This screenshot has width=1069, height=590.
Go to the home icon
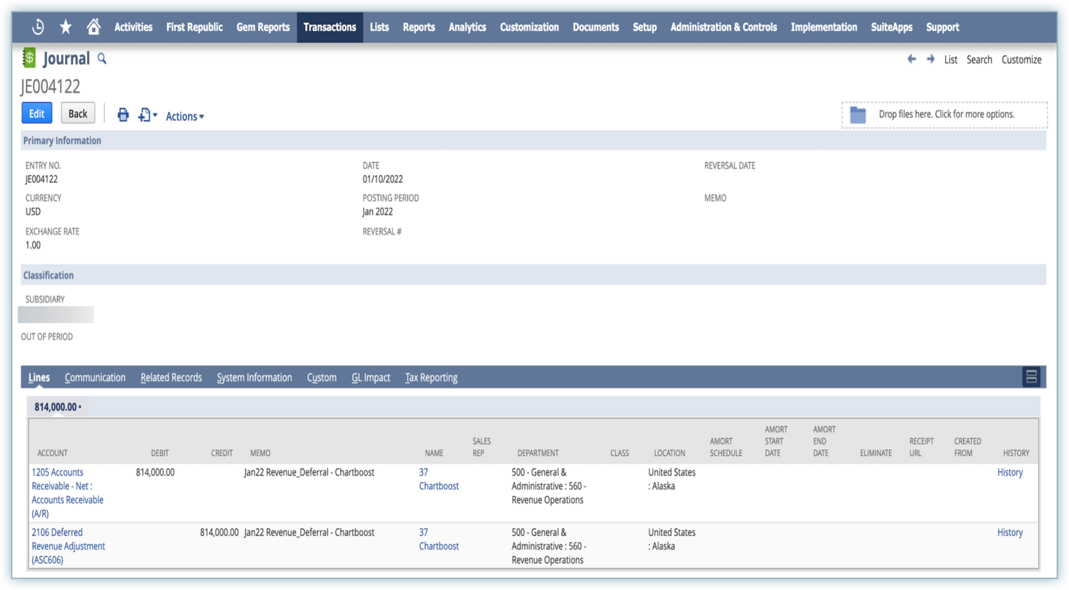[93, 27]
